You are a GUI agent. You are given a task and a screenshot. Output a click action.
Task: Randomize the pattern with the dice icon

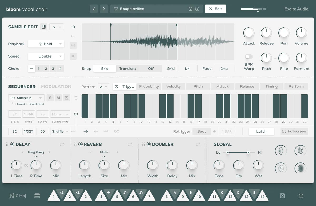(67, 97)
